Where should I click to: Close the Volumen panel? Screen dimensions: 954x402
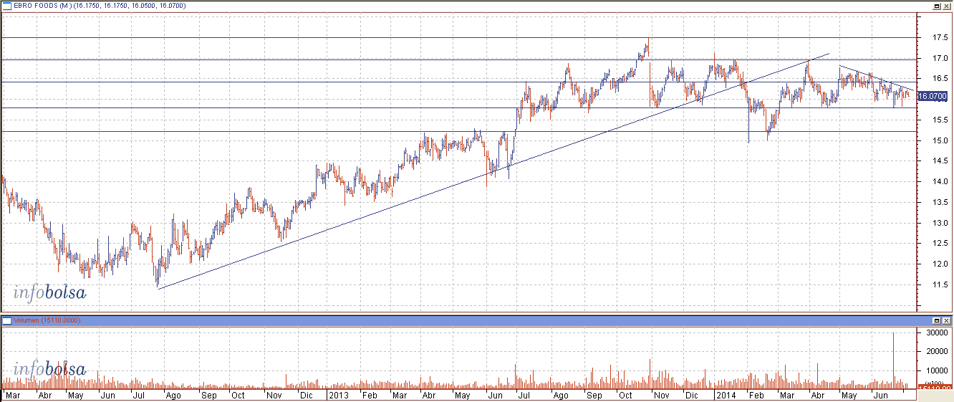click(947, 320)
